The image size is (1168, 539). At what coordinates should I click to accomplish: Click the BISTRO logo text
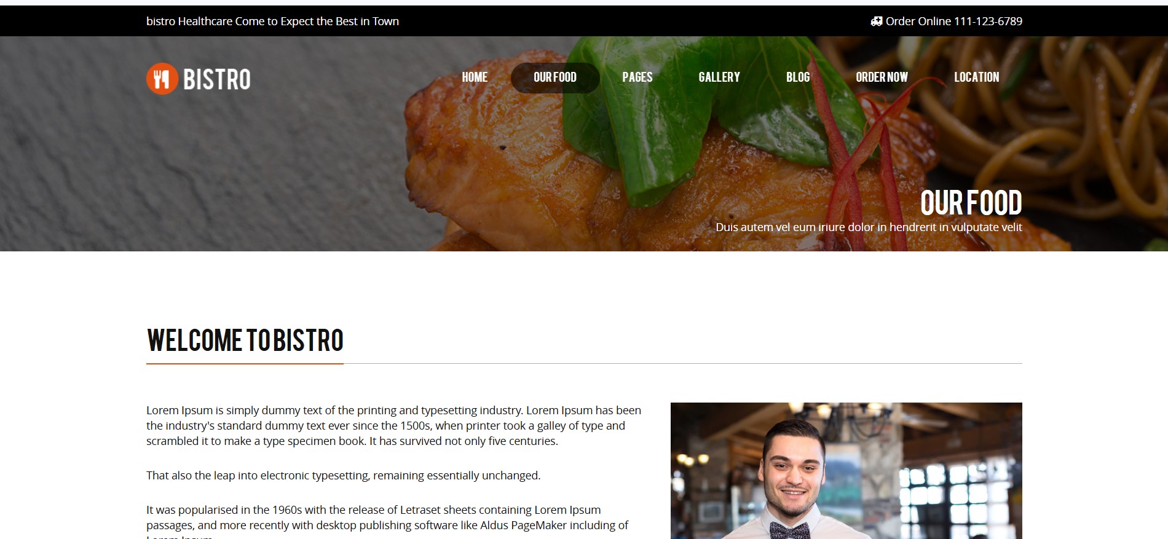[x=217, y=79]
